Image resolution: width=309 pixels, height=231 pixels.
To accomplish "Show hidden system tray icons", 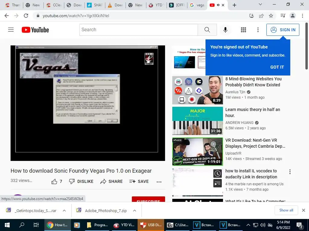I will point(248,225).
